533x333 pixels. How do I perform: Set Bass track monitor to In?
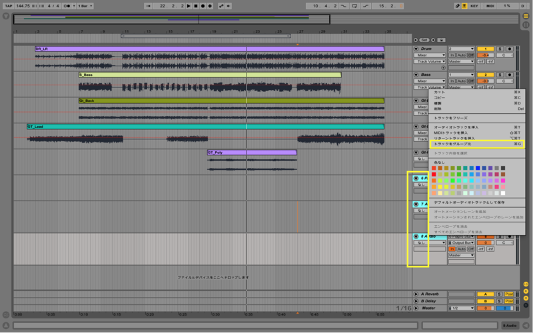(x=452, y=81)
